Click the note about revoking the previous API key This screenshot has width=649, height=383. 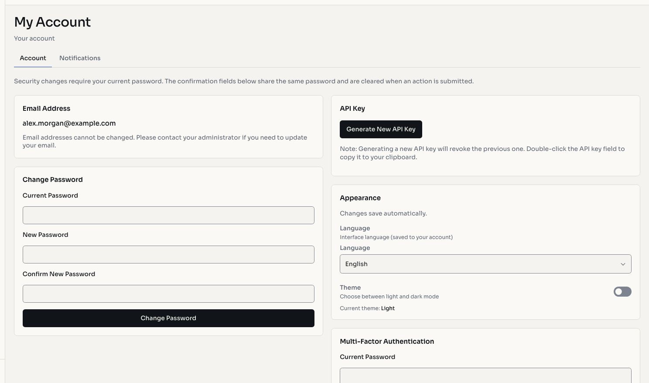pos(482,153)
